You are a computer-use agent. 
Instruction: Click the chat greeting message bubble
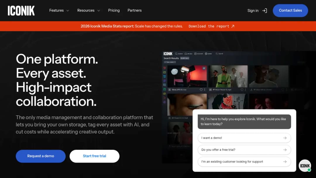coord(244,121)
